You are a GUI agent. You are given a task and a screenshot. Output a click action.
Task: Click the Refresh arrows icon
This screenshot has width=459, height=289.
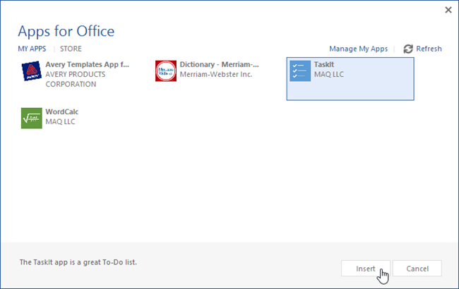click(x=408, y=49)
